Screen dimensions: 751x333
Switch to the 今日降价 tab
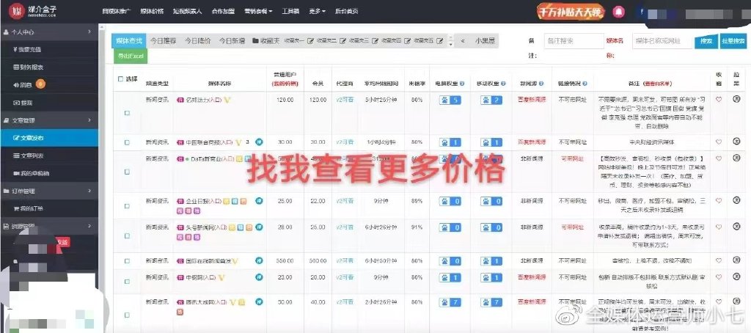click(x=198, y=41)
